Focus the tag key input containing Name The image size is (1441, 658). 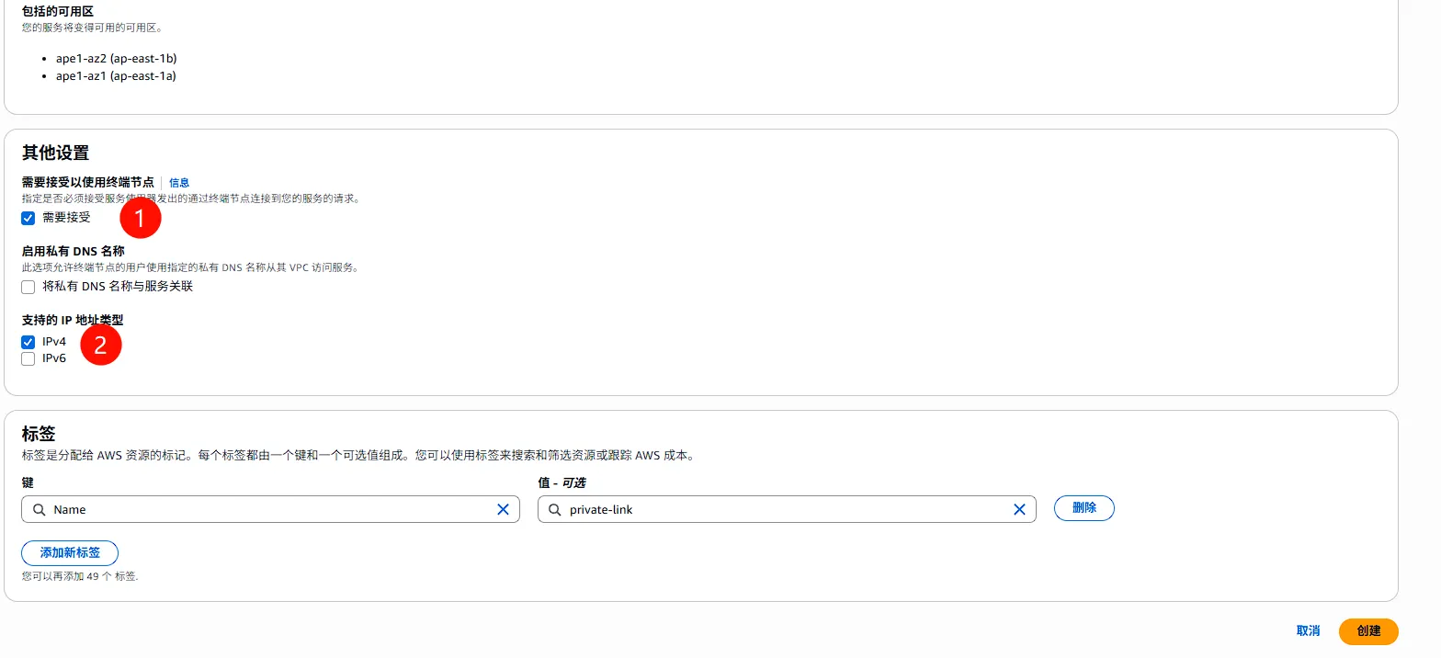click(267, 509)
